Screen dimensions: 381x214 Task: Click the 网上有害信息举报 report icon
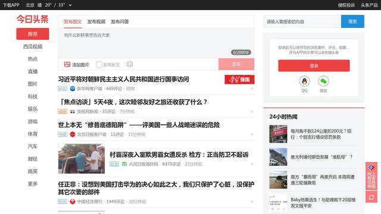point(371,176)
